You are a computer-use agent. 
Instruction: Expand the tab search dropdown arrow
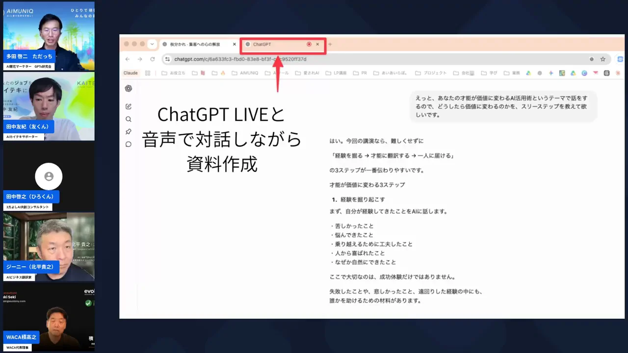pos(152,44)
